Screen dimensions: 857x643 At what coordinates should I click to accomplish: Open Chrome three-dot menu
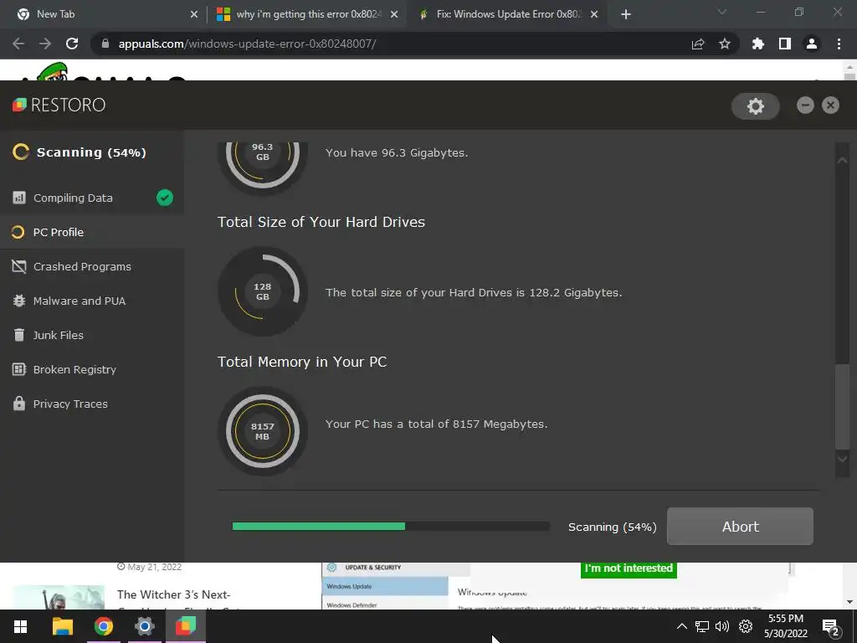839,44
